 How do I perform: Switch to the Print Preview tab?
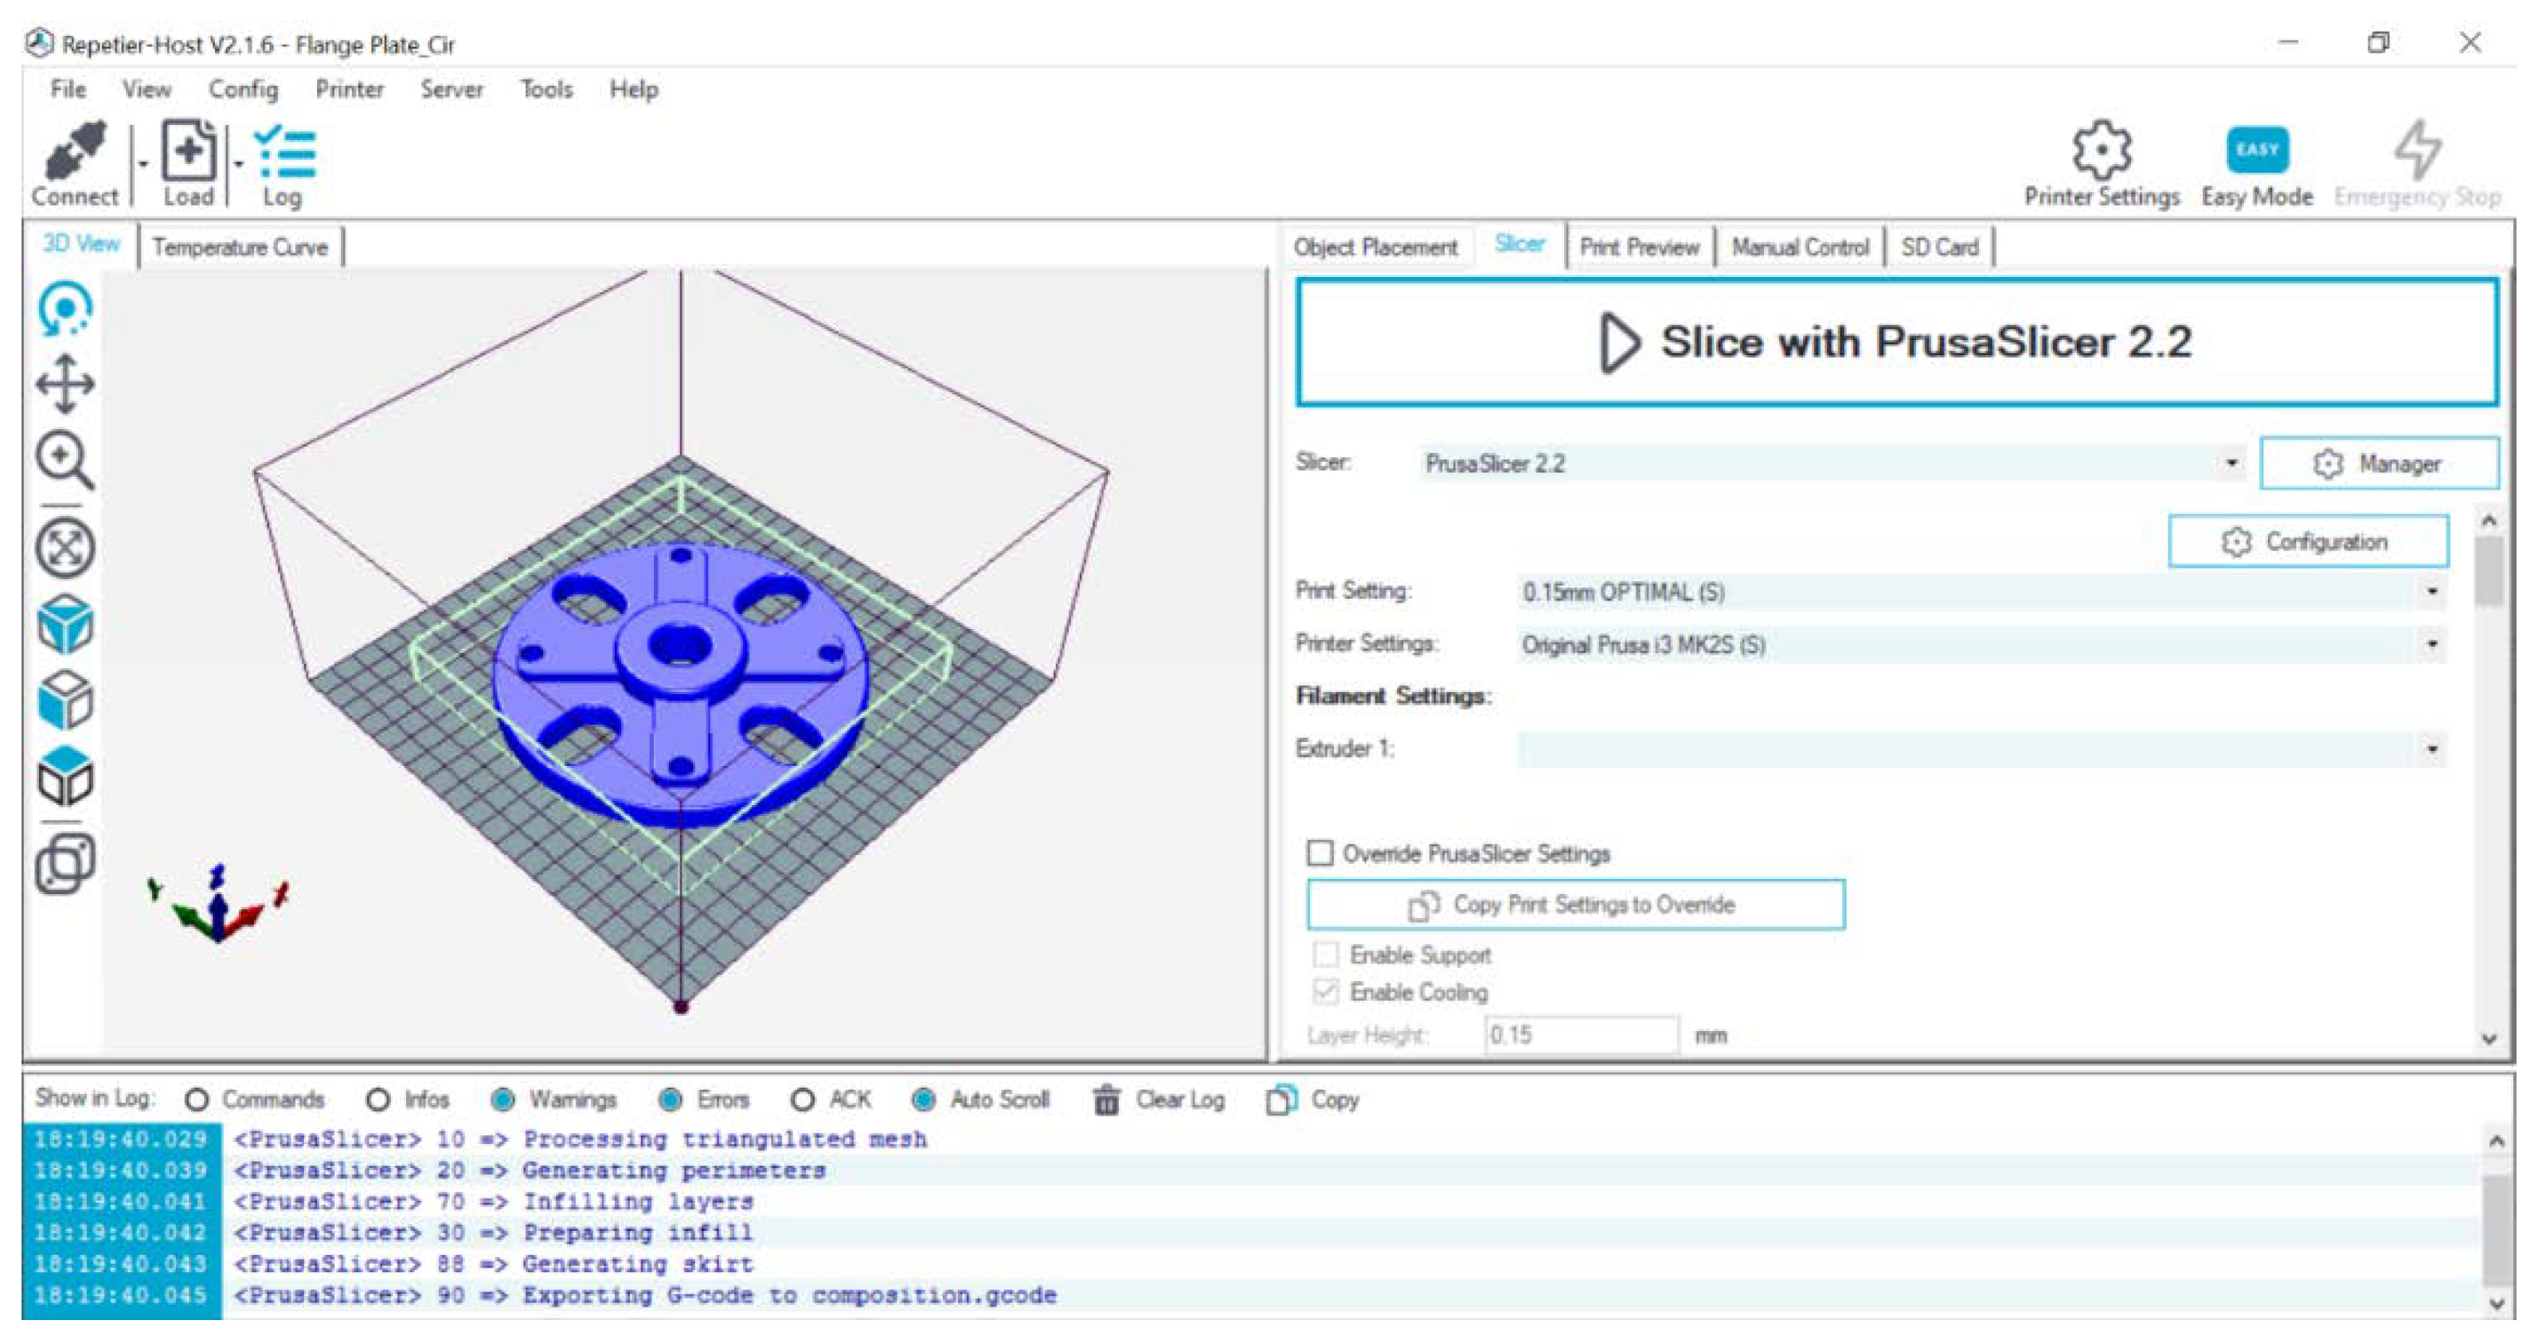[x=1639, y=247]
